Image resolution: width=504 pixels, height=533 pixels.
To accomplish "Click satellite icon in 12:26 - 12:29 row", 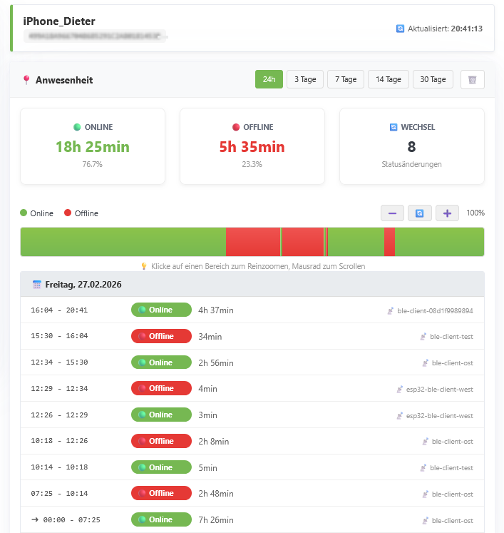I will [400, 416].
